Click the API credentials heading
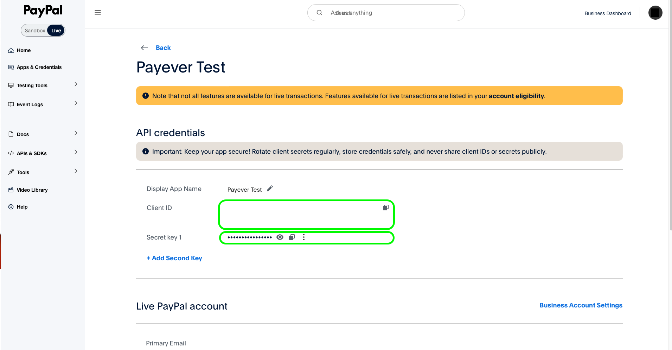672x350 pixels. click(x=170, y=133)
